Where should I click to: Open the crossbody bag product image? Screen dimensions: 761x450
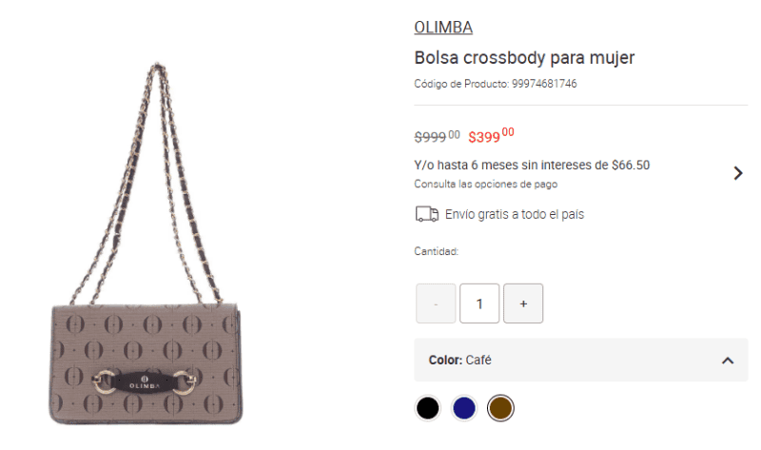pos(146,244)
